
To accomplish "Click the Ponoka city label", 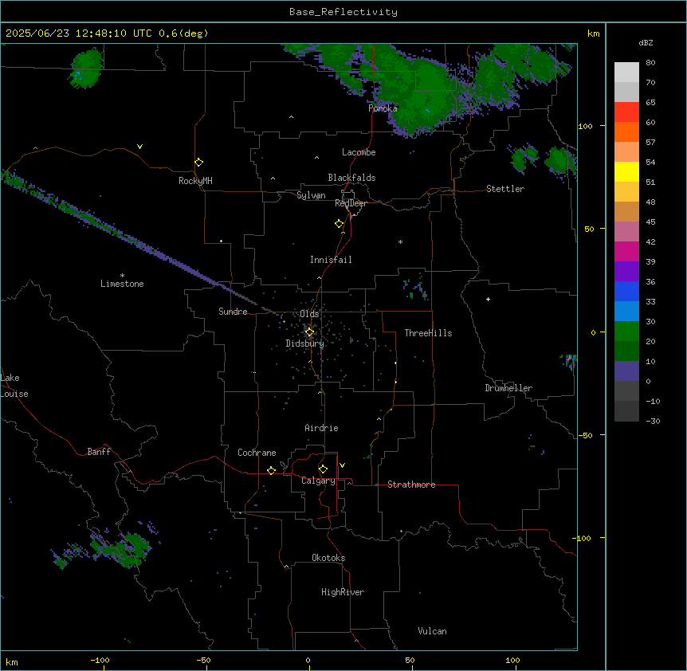I will [383, 108].
